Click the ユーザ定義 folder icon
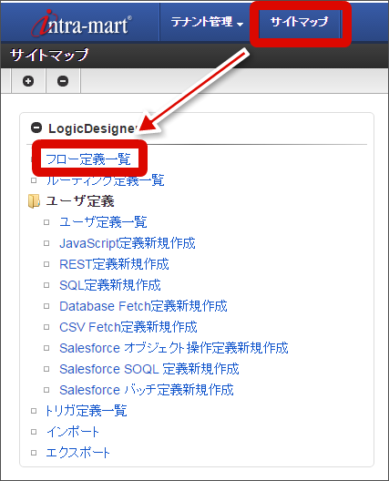The width and height of the screenshot is (389, 481). (x=34, y=201)
